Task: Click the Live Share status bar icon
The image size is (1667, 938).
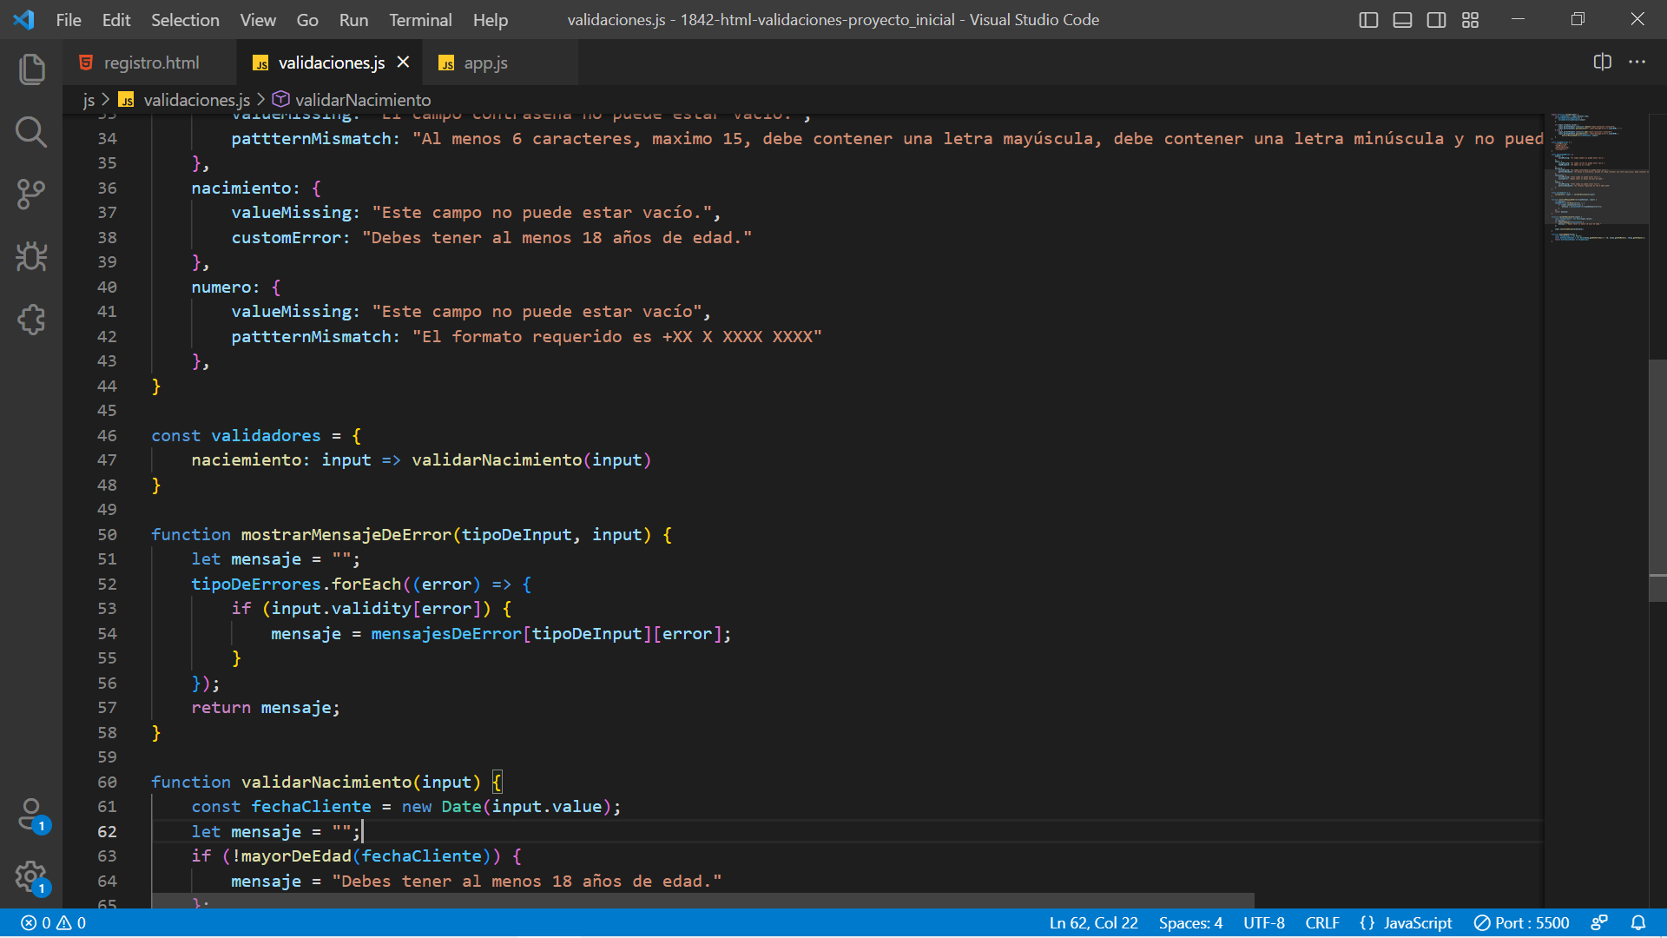Action: point(1599,923)
